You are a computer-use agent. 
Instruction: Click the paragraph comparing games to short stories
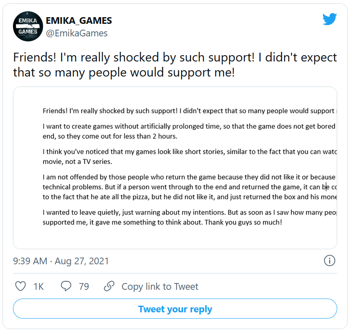188,156
